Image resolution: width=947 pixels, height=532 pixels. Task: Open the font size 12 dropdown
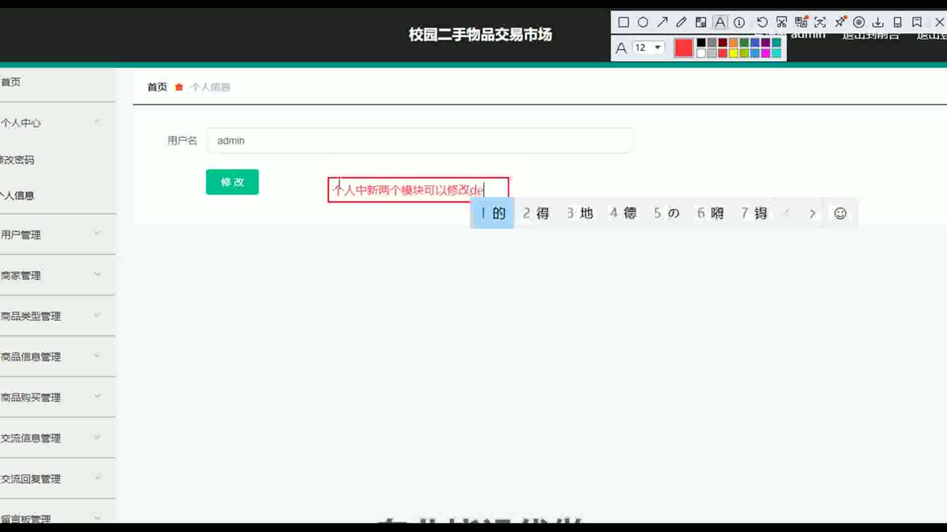[x=649, y=48]
